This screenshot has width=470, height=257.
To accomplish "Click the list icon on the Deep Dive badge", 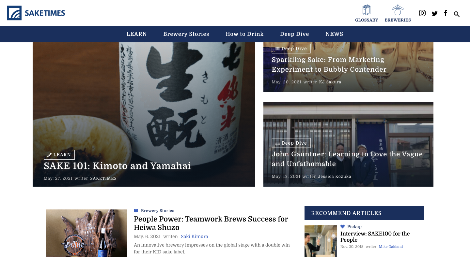I will pos(277,48).
